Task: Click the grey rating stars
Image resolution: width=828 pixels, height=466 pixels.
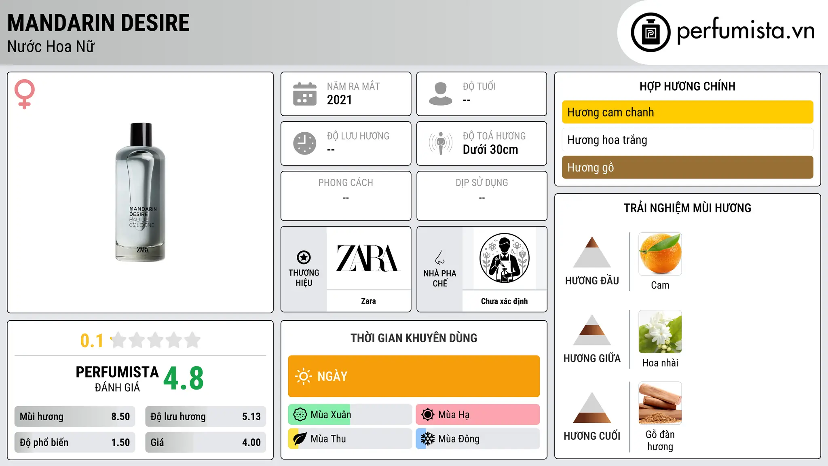Action: pyautogui.click(x=156, y=340)
